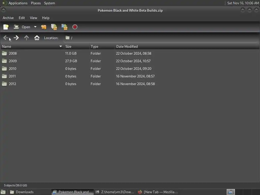
Task: Go up one level arrow icon
Action: tap(26, 38)
